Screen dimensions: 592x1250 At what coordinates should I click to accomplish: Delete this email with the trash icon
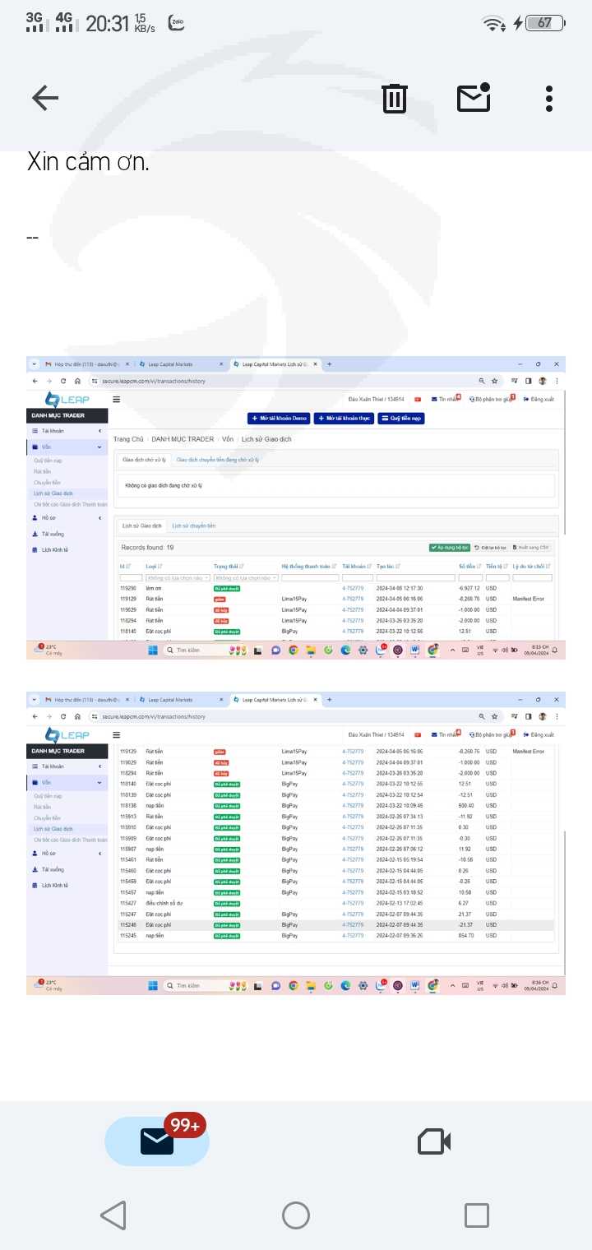(x=395, y=99)
